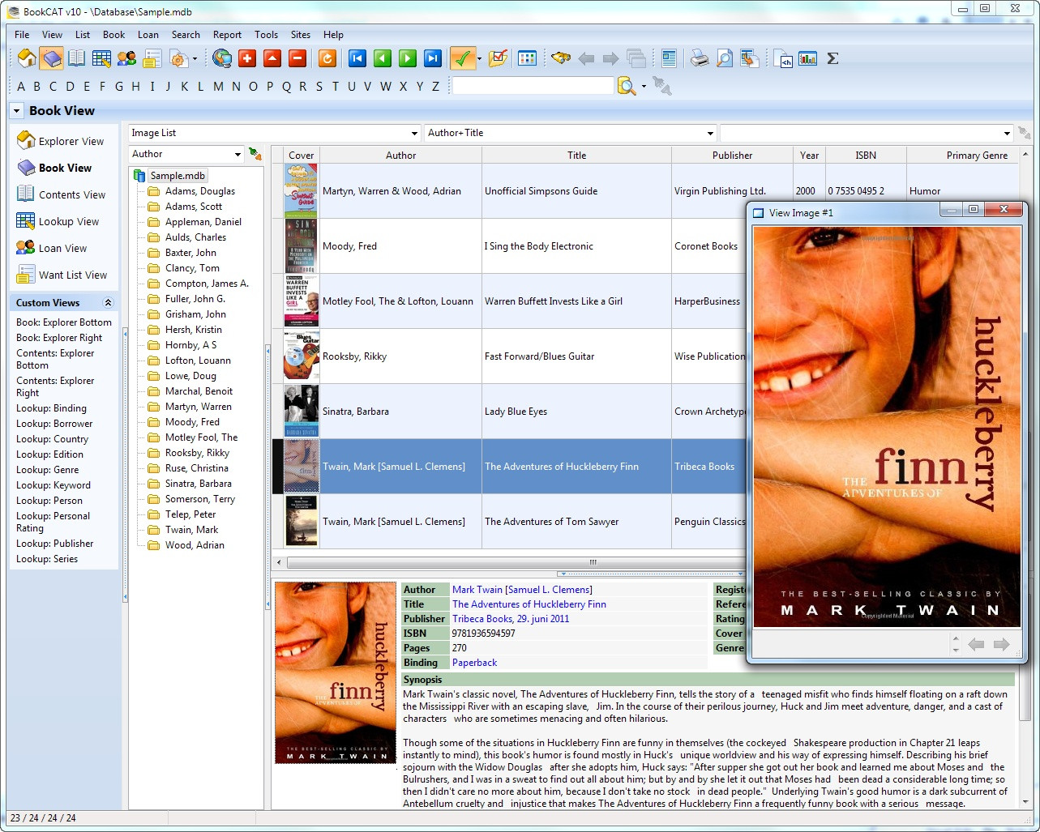The image size is (1040, 832).
Task: Jump to last record blue icon
Action: (433, 58)
